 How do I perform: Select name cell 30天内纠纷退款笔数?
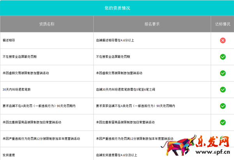pos(47,90)
